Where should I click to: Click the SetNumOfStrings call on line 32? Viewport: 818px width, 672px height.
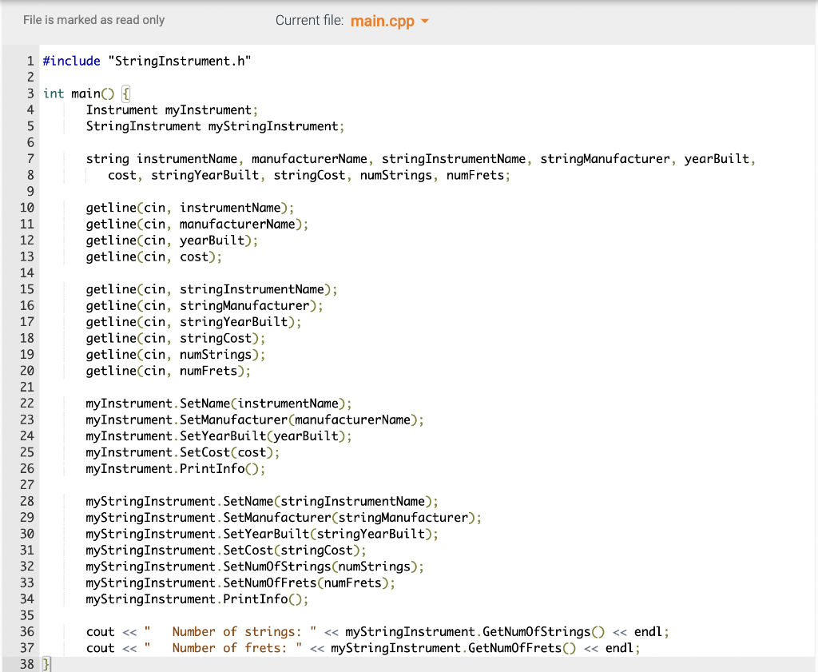tap(256, 567)
